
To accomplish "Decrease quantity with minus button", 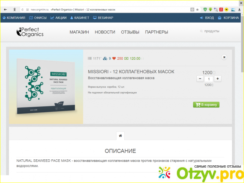I will pyautogui.click(x=200, y=79).
